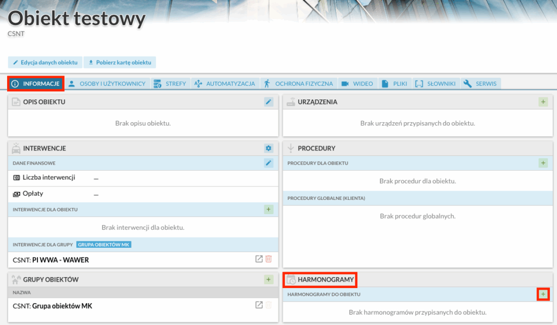557x325 pixels.
Task: Open the Strefy tab
Action: [x=170, y=84]
